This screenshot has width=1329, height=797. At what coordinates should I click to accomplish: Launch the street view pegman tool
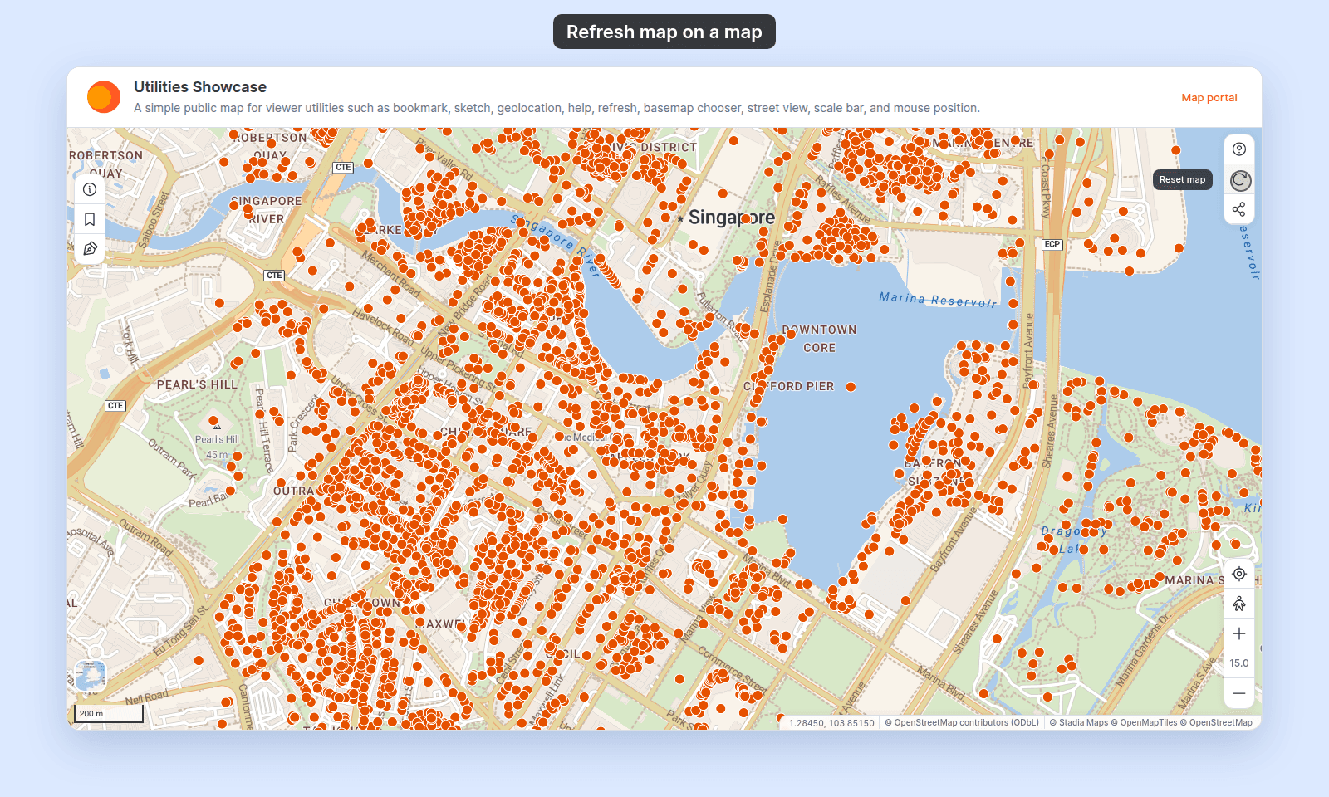click(1239, 604)
